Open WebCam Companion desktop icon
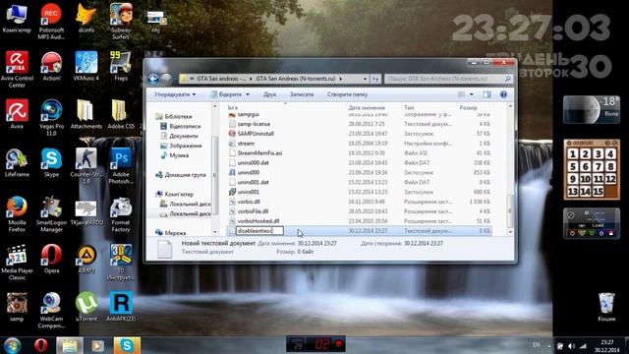This screenshot has height=354, width=629. [51, 311]
